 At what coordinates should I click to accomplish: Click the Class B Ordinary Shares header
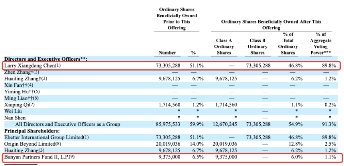(258, 46)
